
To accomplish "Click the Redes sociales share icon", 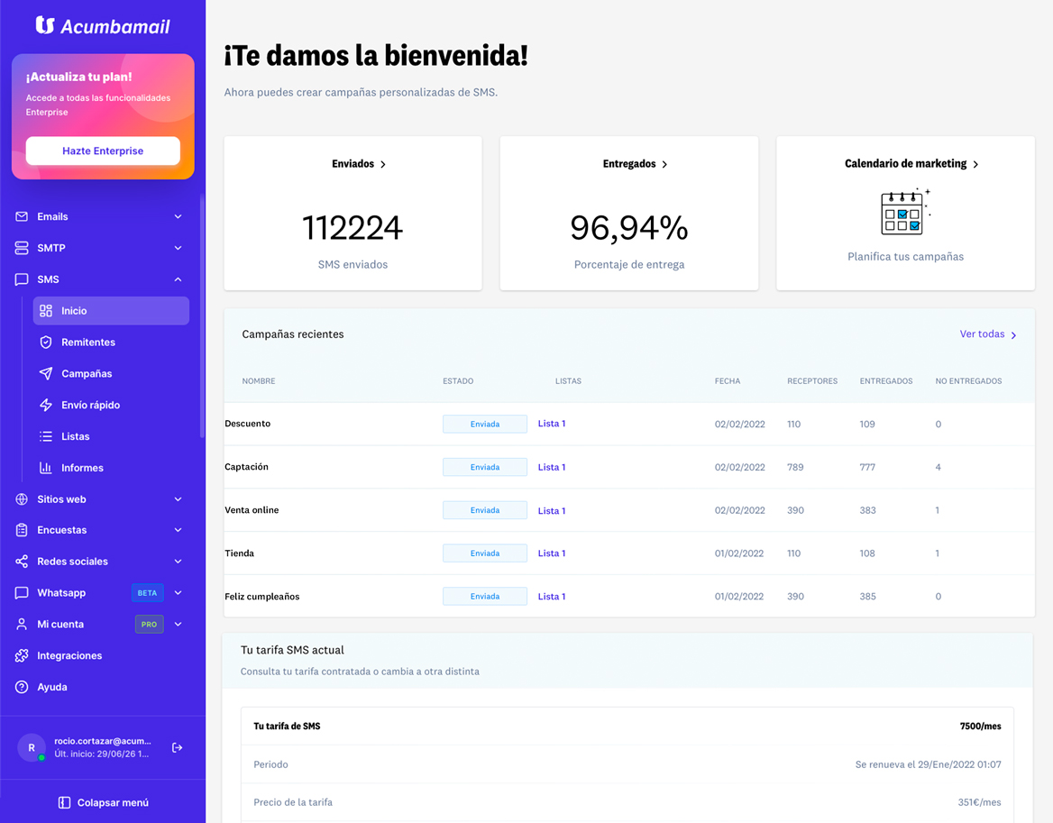I will 22,562.
